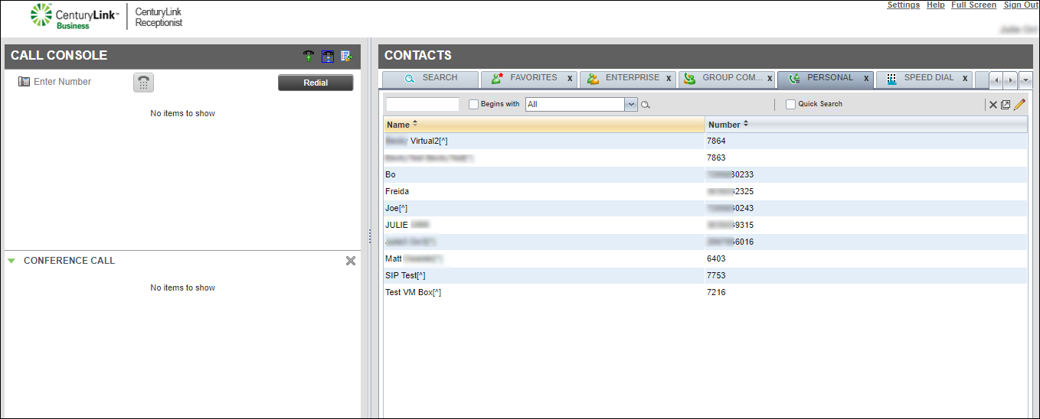This screenshot has width=1040, height=419.
Task: Click the call history list icon in Call Console
Action: (x=346, y=56)
